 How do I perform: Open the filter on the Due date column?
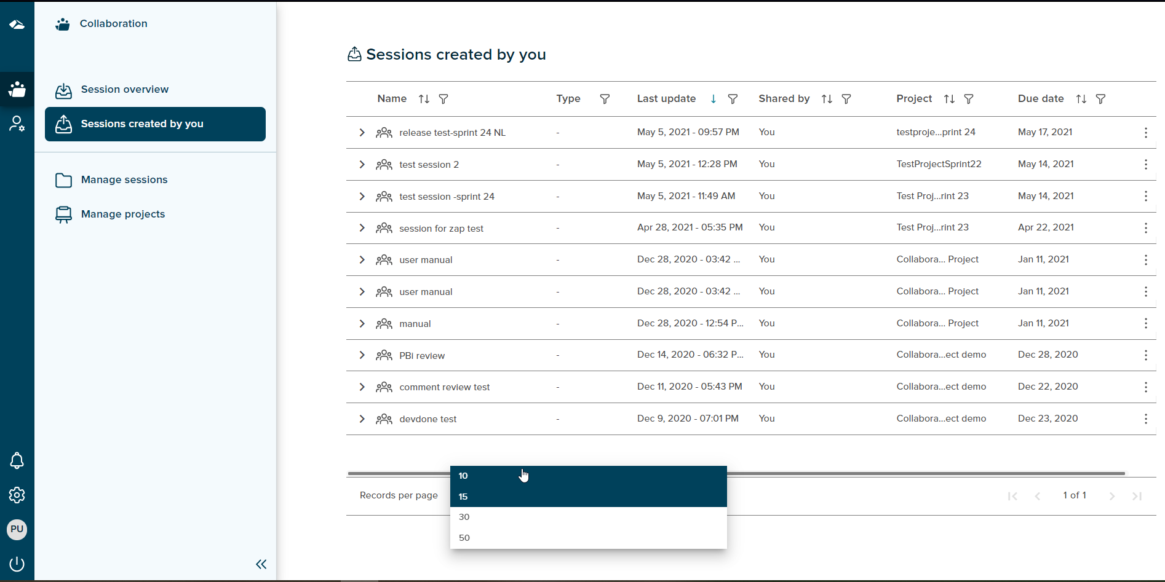pyautogui.click(x=1100, y=98)
